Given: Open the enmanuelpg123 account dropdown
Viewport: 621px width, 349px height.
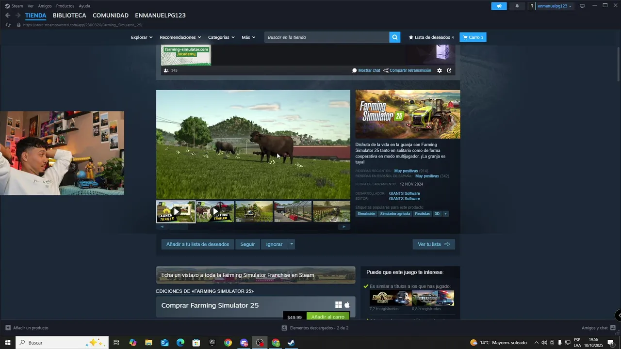Looking at the screenshot, I should coord(555,6).
